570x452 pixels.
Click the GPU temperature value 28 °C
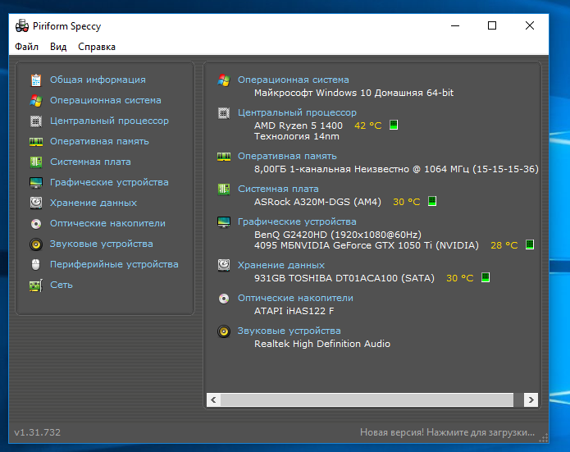[504, 245]
